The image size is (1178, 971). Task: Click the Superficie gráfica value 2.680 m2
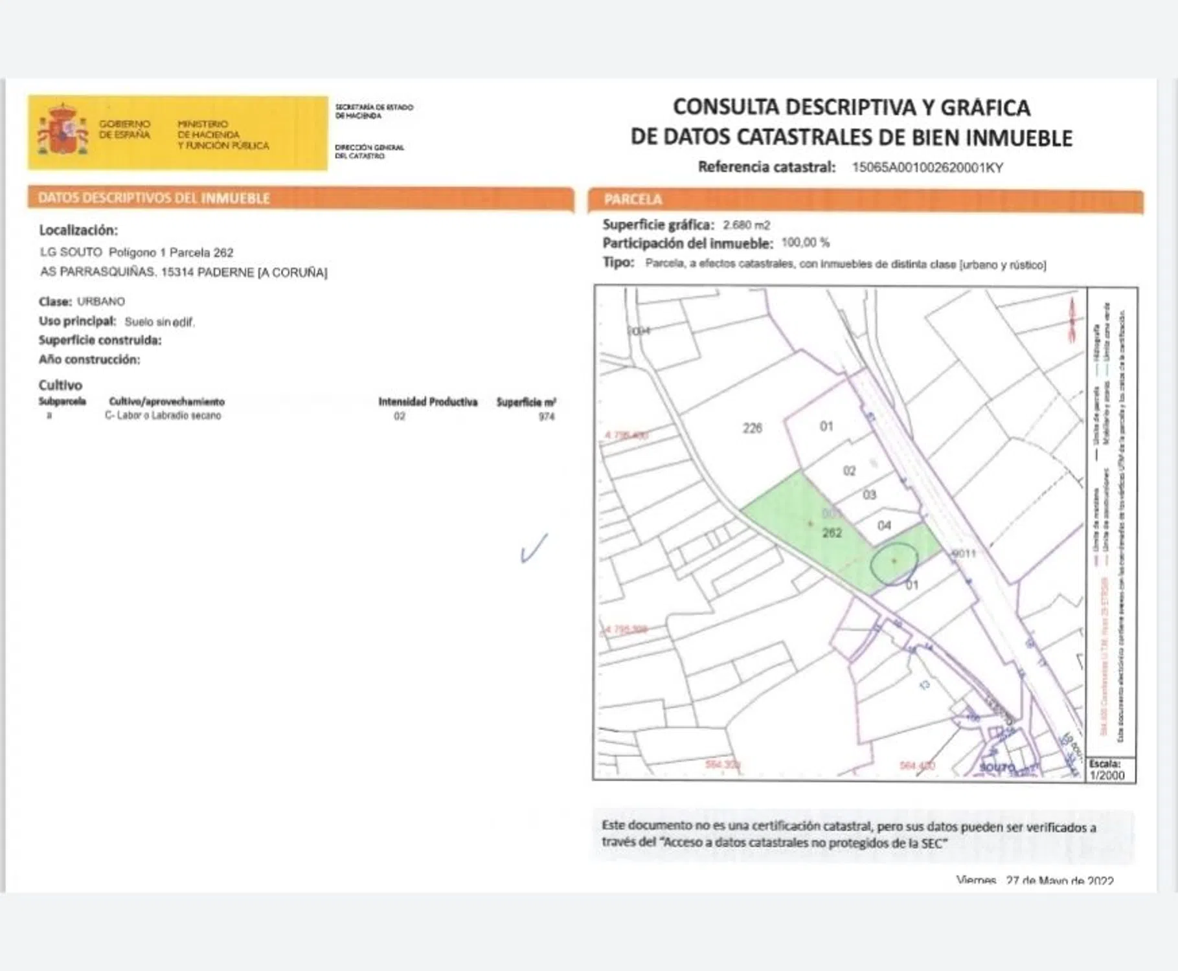coord(746,225)
